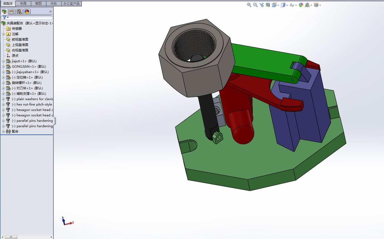Viewport: 384px width, 239px height.
Task: Click the feature tree panel collapse handle
Action: pos(55,121)
